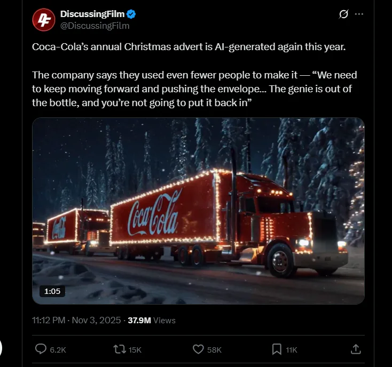
Task: Click the 11K bookmarks count
Action: 291,350
